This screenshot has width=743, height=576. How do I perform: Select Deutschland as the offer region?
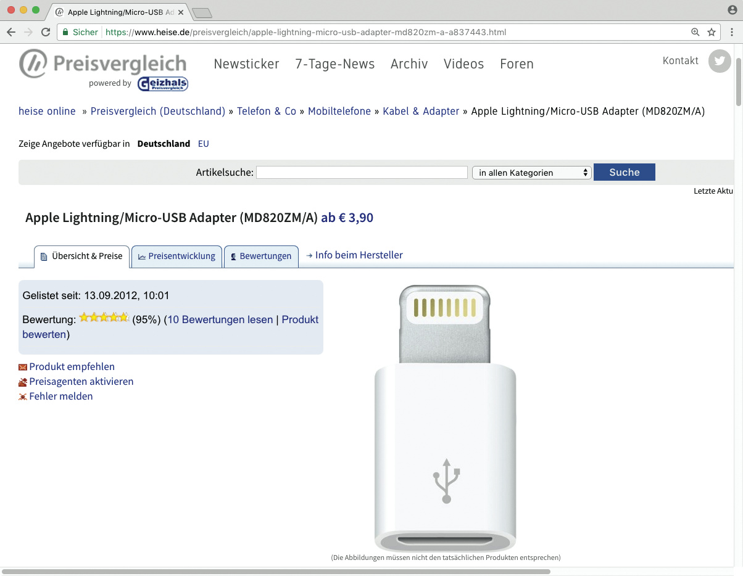coord(164,144)
